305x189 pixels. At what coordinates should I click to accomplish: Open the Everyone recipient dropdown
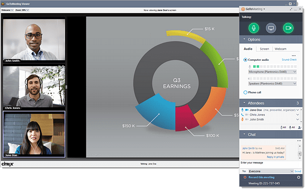pos(271,171)
